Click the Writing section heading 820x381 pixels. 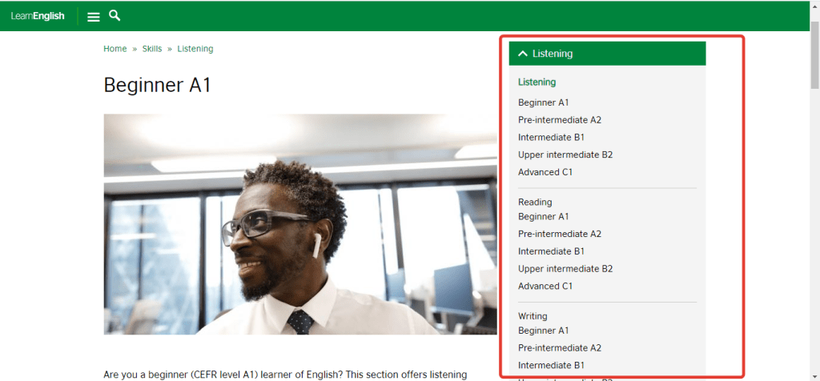[x=533, y=316]
